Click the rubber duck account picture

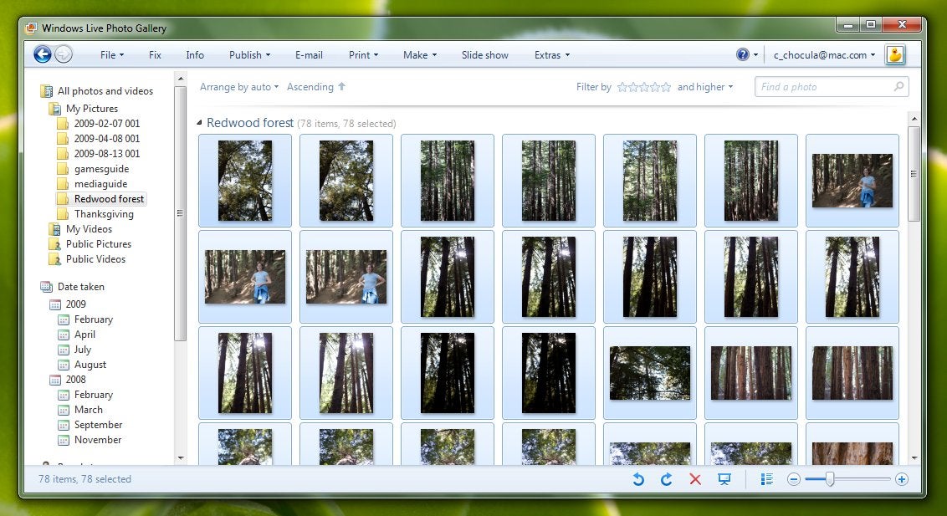point(894,54)
